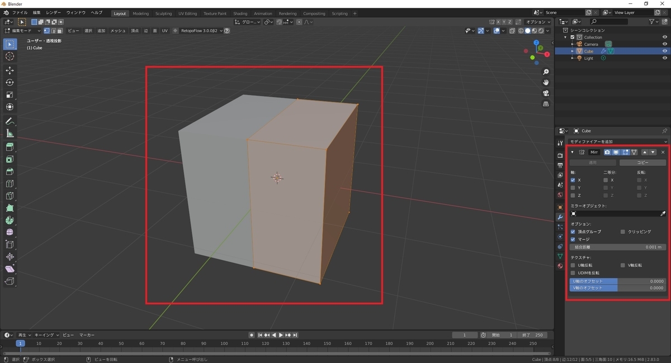
Task: Select the Smooth tool
Action: pos(10,232)
